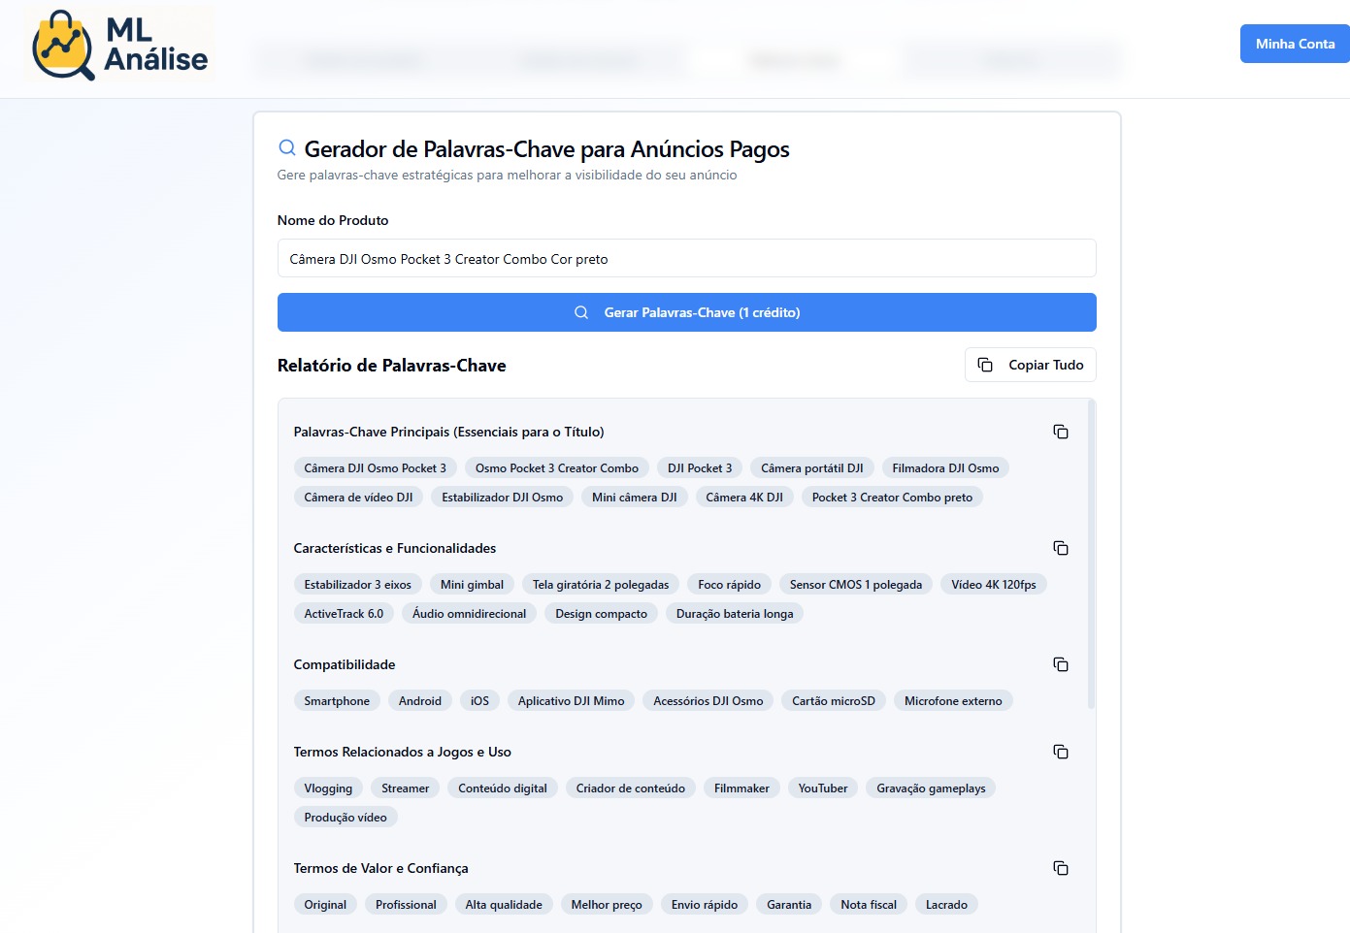
Task: Open Minha Conta button
Action: pyautogui.click(x=1295, y=44)
